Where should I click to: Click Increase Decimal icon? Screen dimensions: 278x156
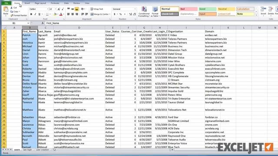(130, 14)
